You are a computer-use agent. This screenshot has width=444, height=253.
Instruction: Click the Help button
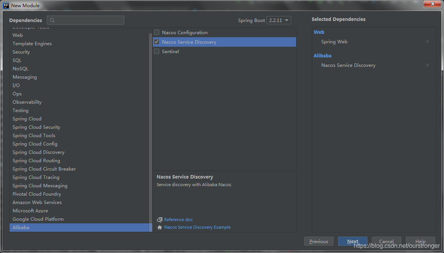point(420,242)
